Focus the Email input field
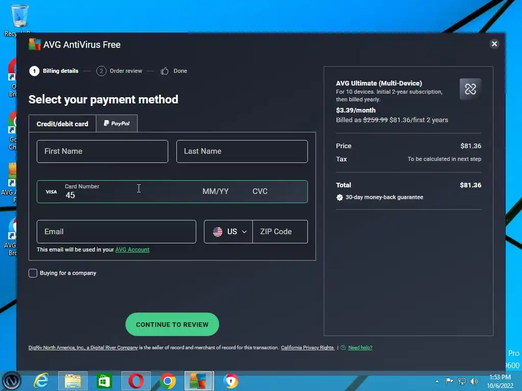 (117, 232)
